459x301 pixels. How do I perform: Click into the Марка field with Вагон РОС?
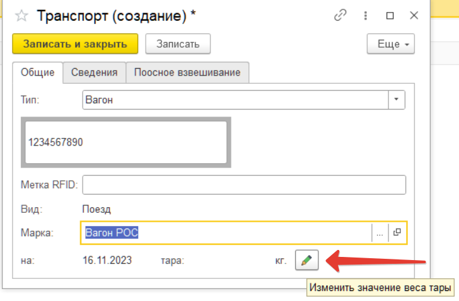coord(227,232)
